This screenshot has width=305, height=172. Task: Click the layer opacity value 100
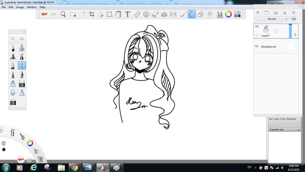pyautogui.click(x=293, y=19)
